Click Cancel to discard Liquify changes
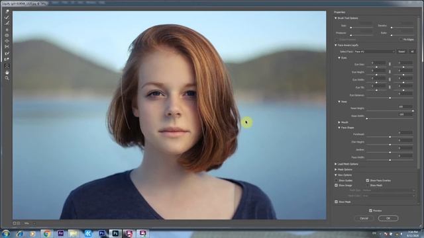This screenshot has width=424, height=238. click(364, 218)
